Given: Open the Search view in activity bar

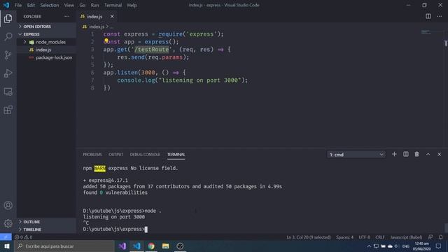Looking at the screenshot, I should pos(8,36).
